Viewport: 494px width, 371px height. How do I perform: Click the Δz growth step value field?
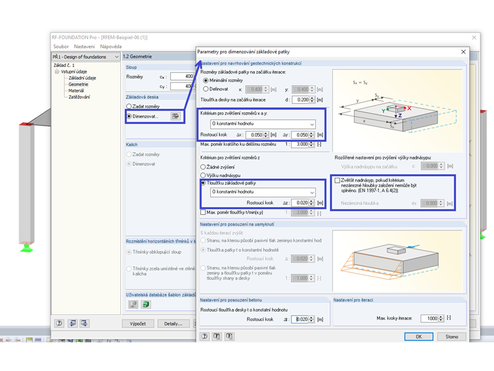coord(300,203)
